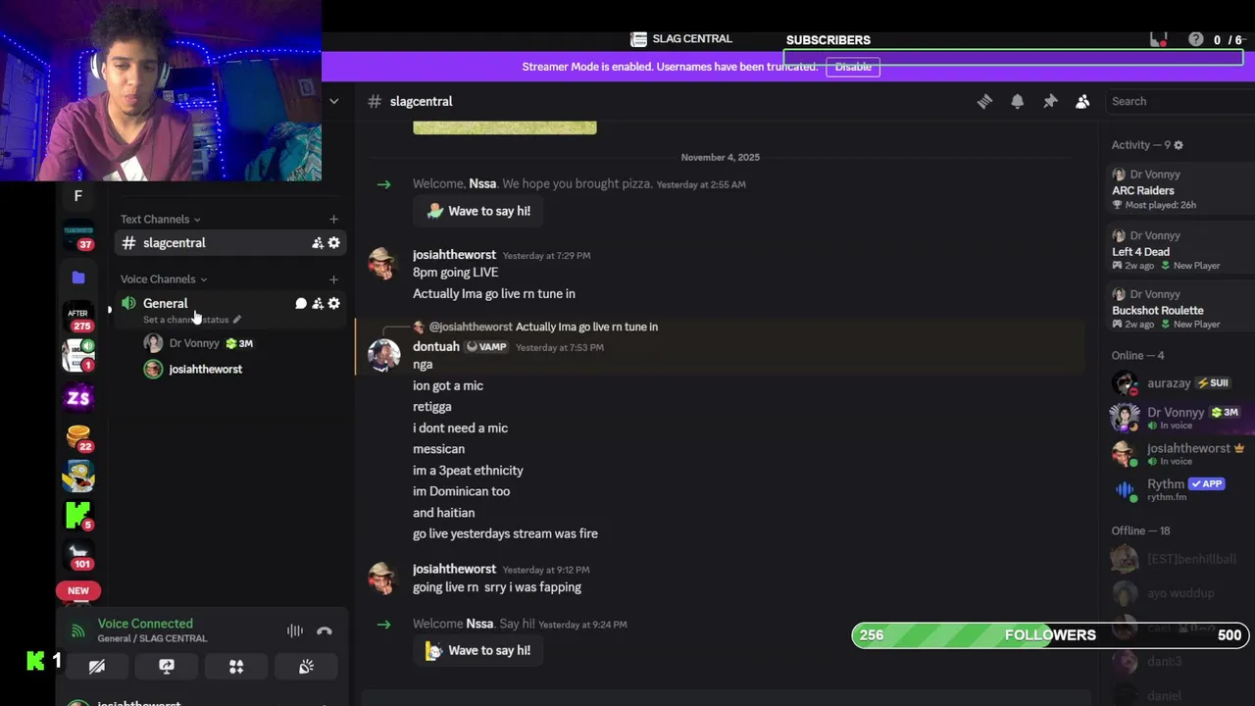Start an Activity with the shapes icon
Image resolution: width=1255 pixels, height=706 pixels.
pyautogui.click(x=236, y=667)
